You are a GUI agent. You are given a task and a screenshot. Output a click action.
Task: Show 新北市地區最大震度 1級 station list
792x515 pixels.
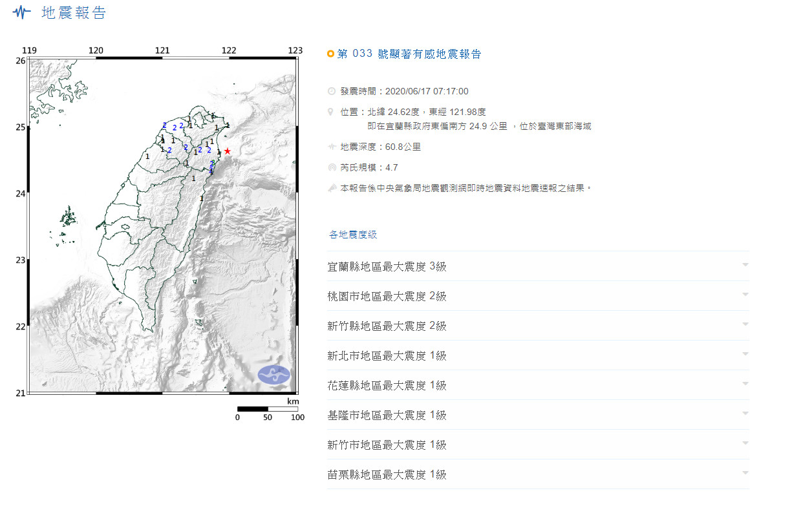click(x=538, y=355)
